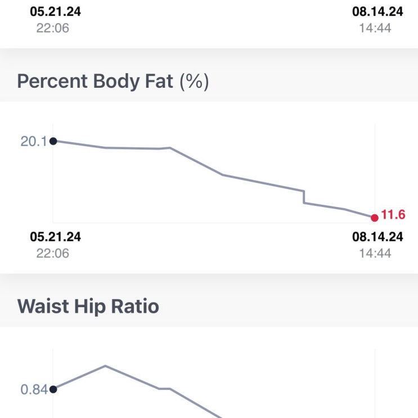Click the red end point dot beside 11.6
This screenshot has width=418, height=418.
tap(375, 217)
